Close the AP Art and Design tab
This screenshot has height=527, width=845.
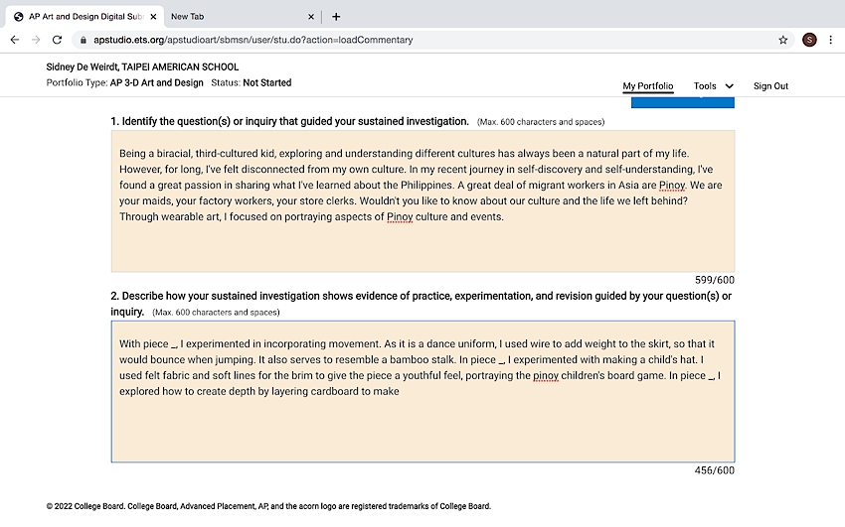(153, 16)
